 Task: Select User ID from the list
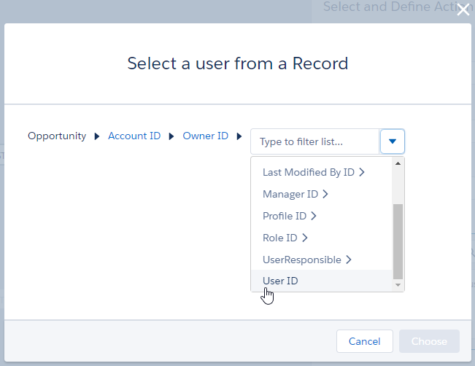pyautogui.click(x=280, y=281)
